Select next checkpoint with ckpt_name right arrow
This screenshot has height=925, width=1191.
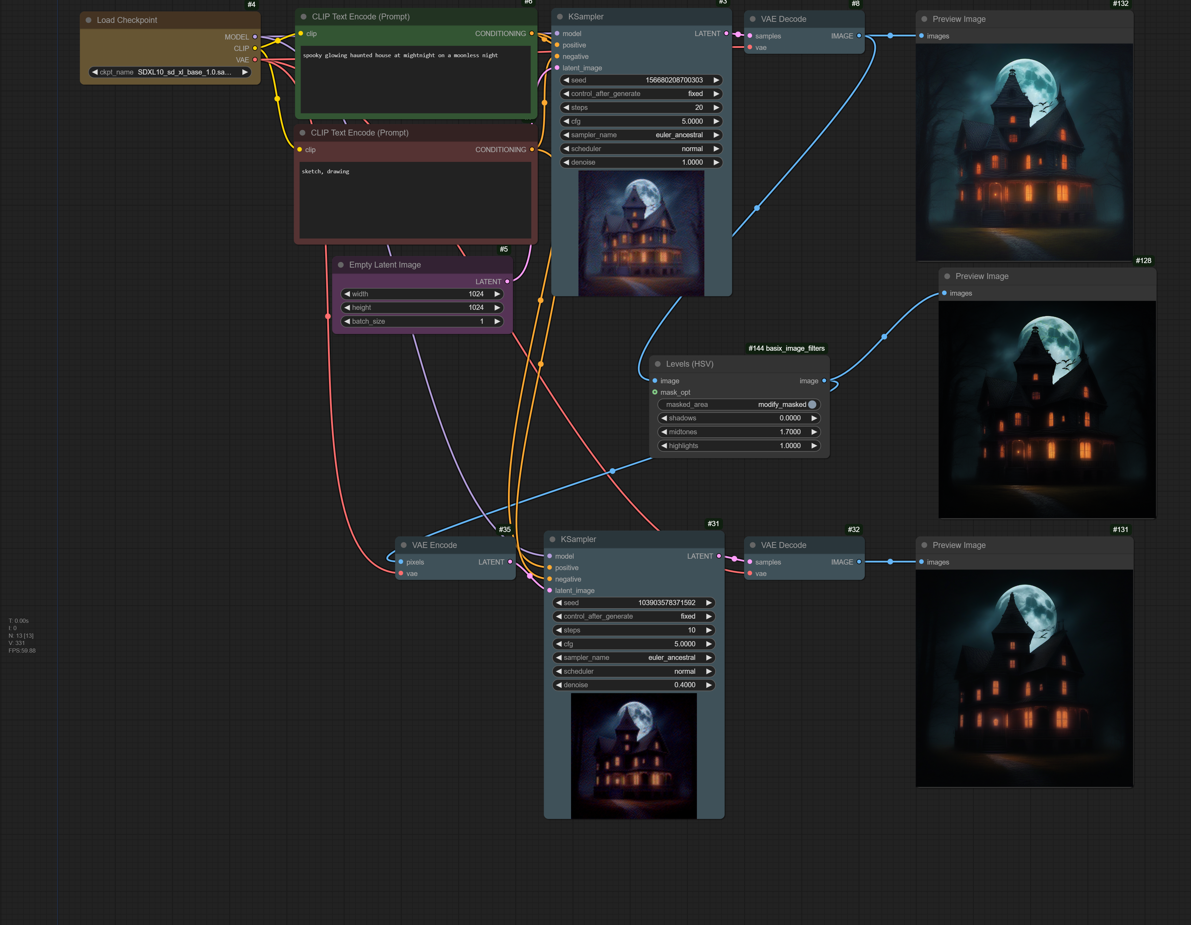pos(245,72)
